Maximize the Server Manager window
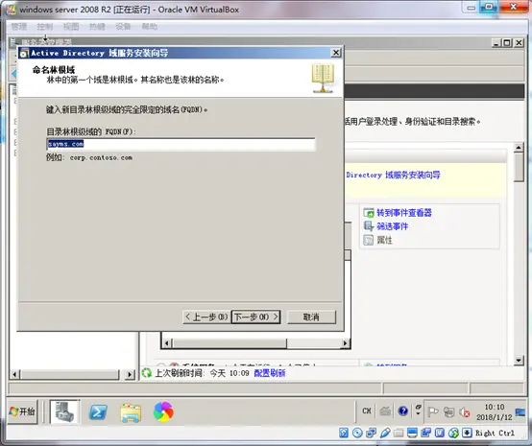The height and width of the screenshot is (446, 532). [x=507, y=43]
